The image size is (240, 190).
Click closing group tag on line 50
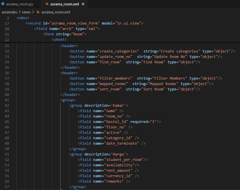[78, 149]
